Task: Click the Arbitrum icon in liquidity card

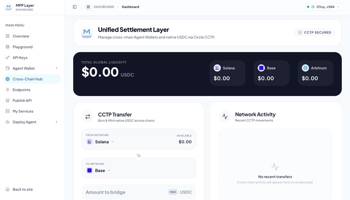Action: pos(305,68)
